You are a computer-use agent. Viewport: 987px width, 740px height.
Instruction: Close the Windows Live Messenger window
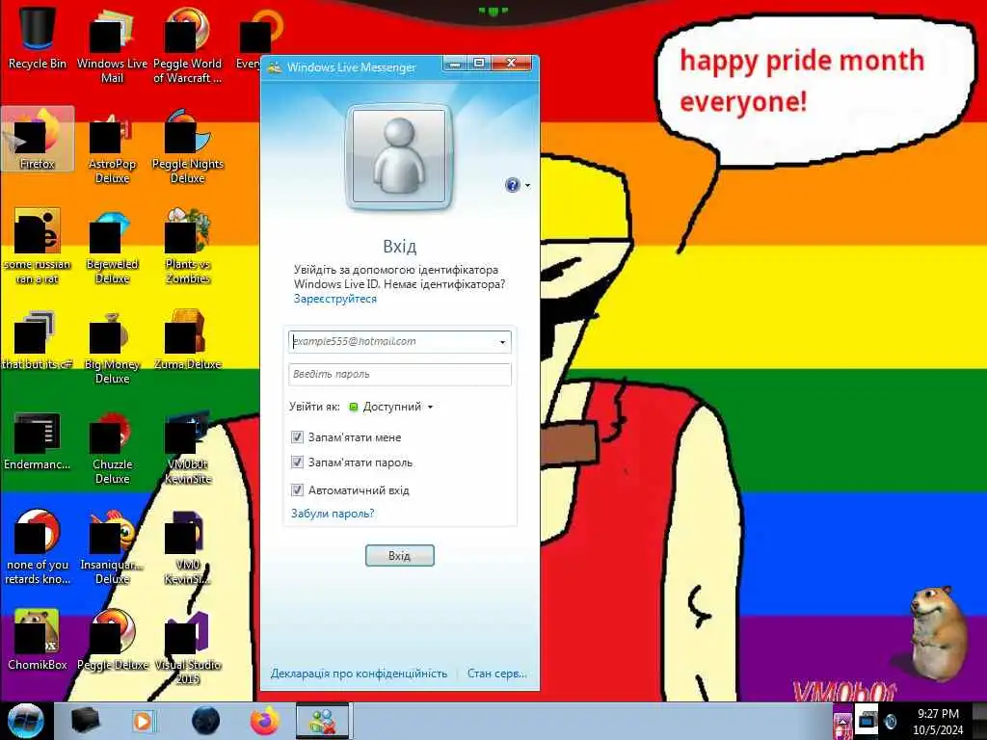tap(512, 63)
